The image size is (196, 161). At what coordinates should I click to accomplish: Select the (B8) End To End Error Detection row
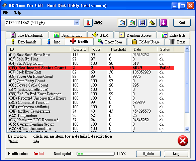(x=91, y=94)
